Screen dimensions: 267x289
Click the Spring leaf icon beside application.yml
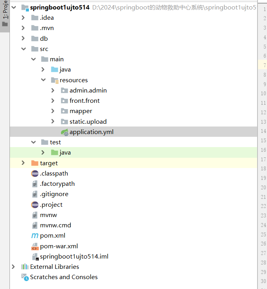64,132
